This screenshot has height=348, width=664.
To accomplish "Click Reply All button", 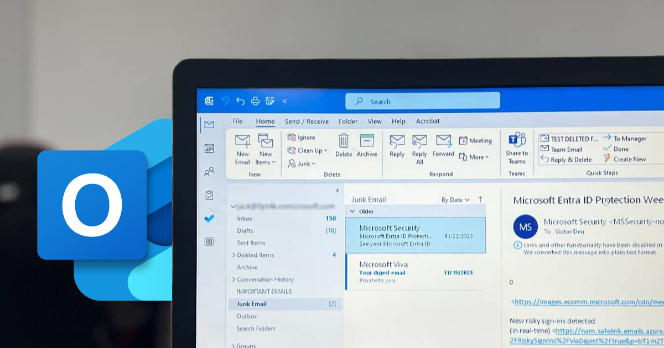I will (419, 149).
